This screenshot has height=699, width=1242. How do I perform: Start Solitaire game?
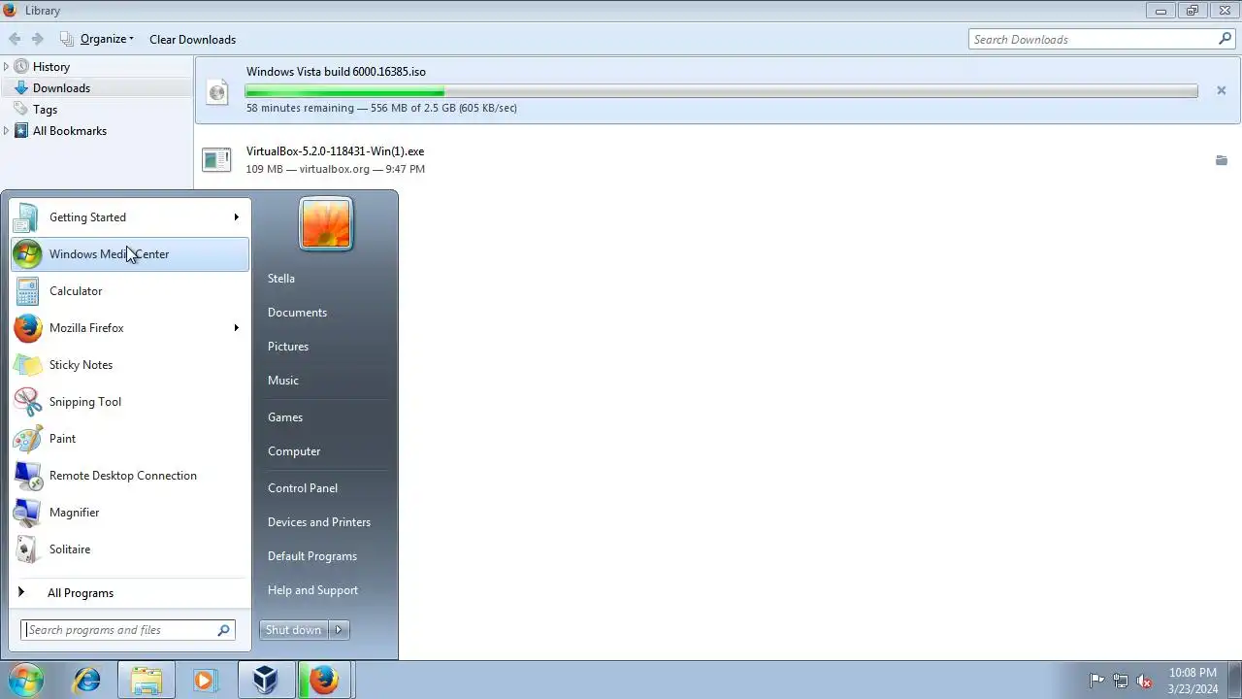129,549
